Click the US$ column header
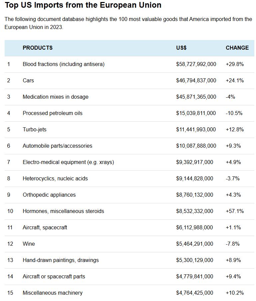 pyautogui.click(x=181, y=48)
